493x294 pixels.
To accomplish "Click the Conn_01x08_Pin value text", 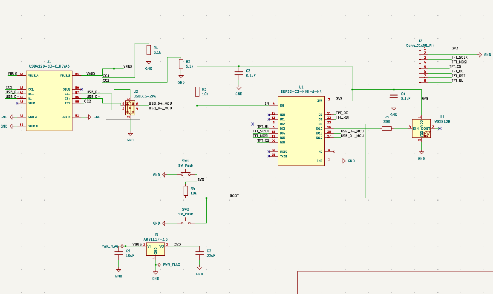I will point(421,46).
